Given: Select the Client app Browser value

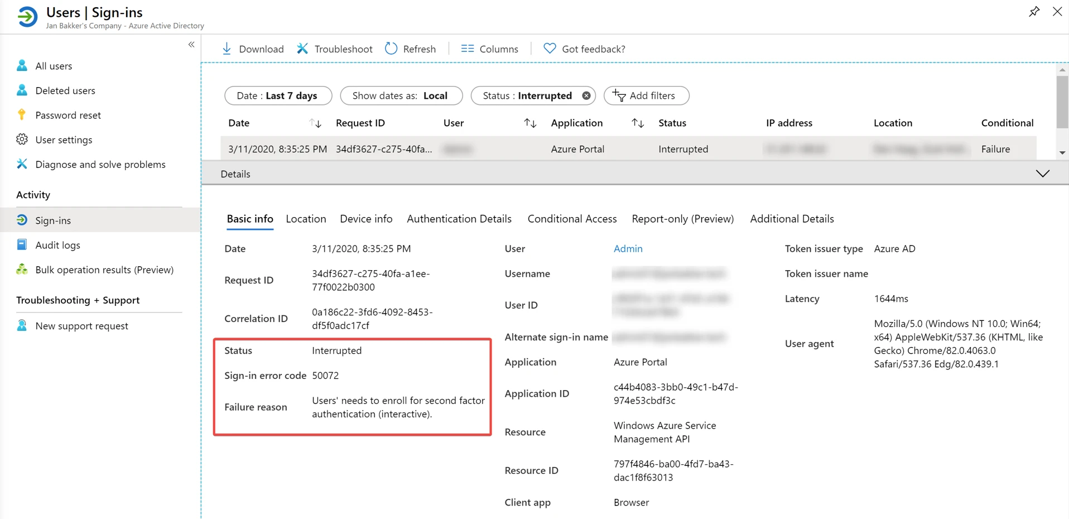Looking at the screenshot, I should pos(631,502).
